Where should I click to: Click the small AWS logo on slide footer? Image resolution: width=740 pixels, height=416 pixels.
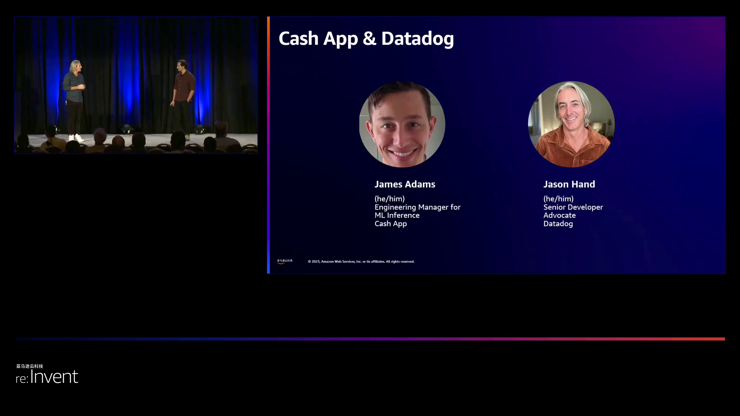284,261
